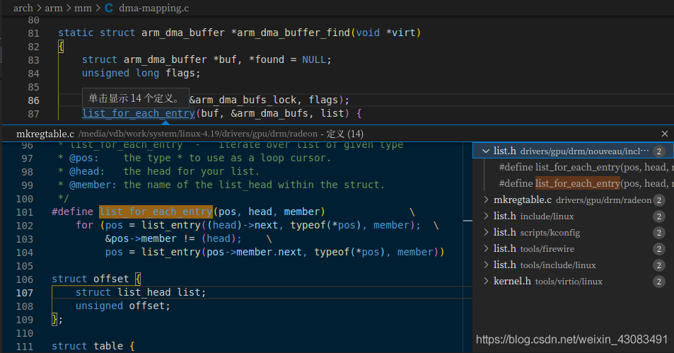Select the highlighted #define list_for_each_entry reference
Screen dimensions: 674x353
(x=586, y=184)
